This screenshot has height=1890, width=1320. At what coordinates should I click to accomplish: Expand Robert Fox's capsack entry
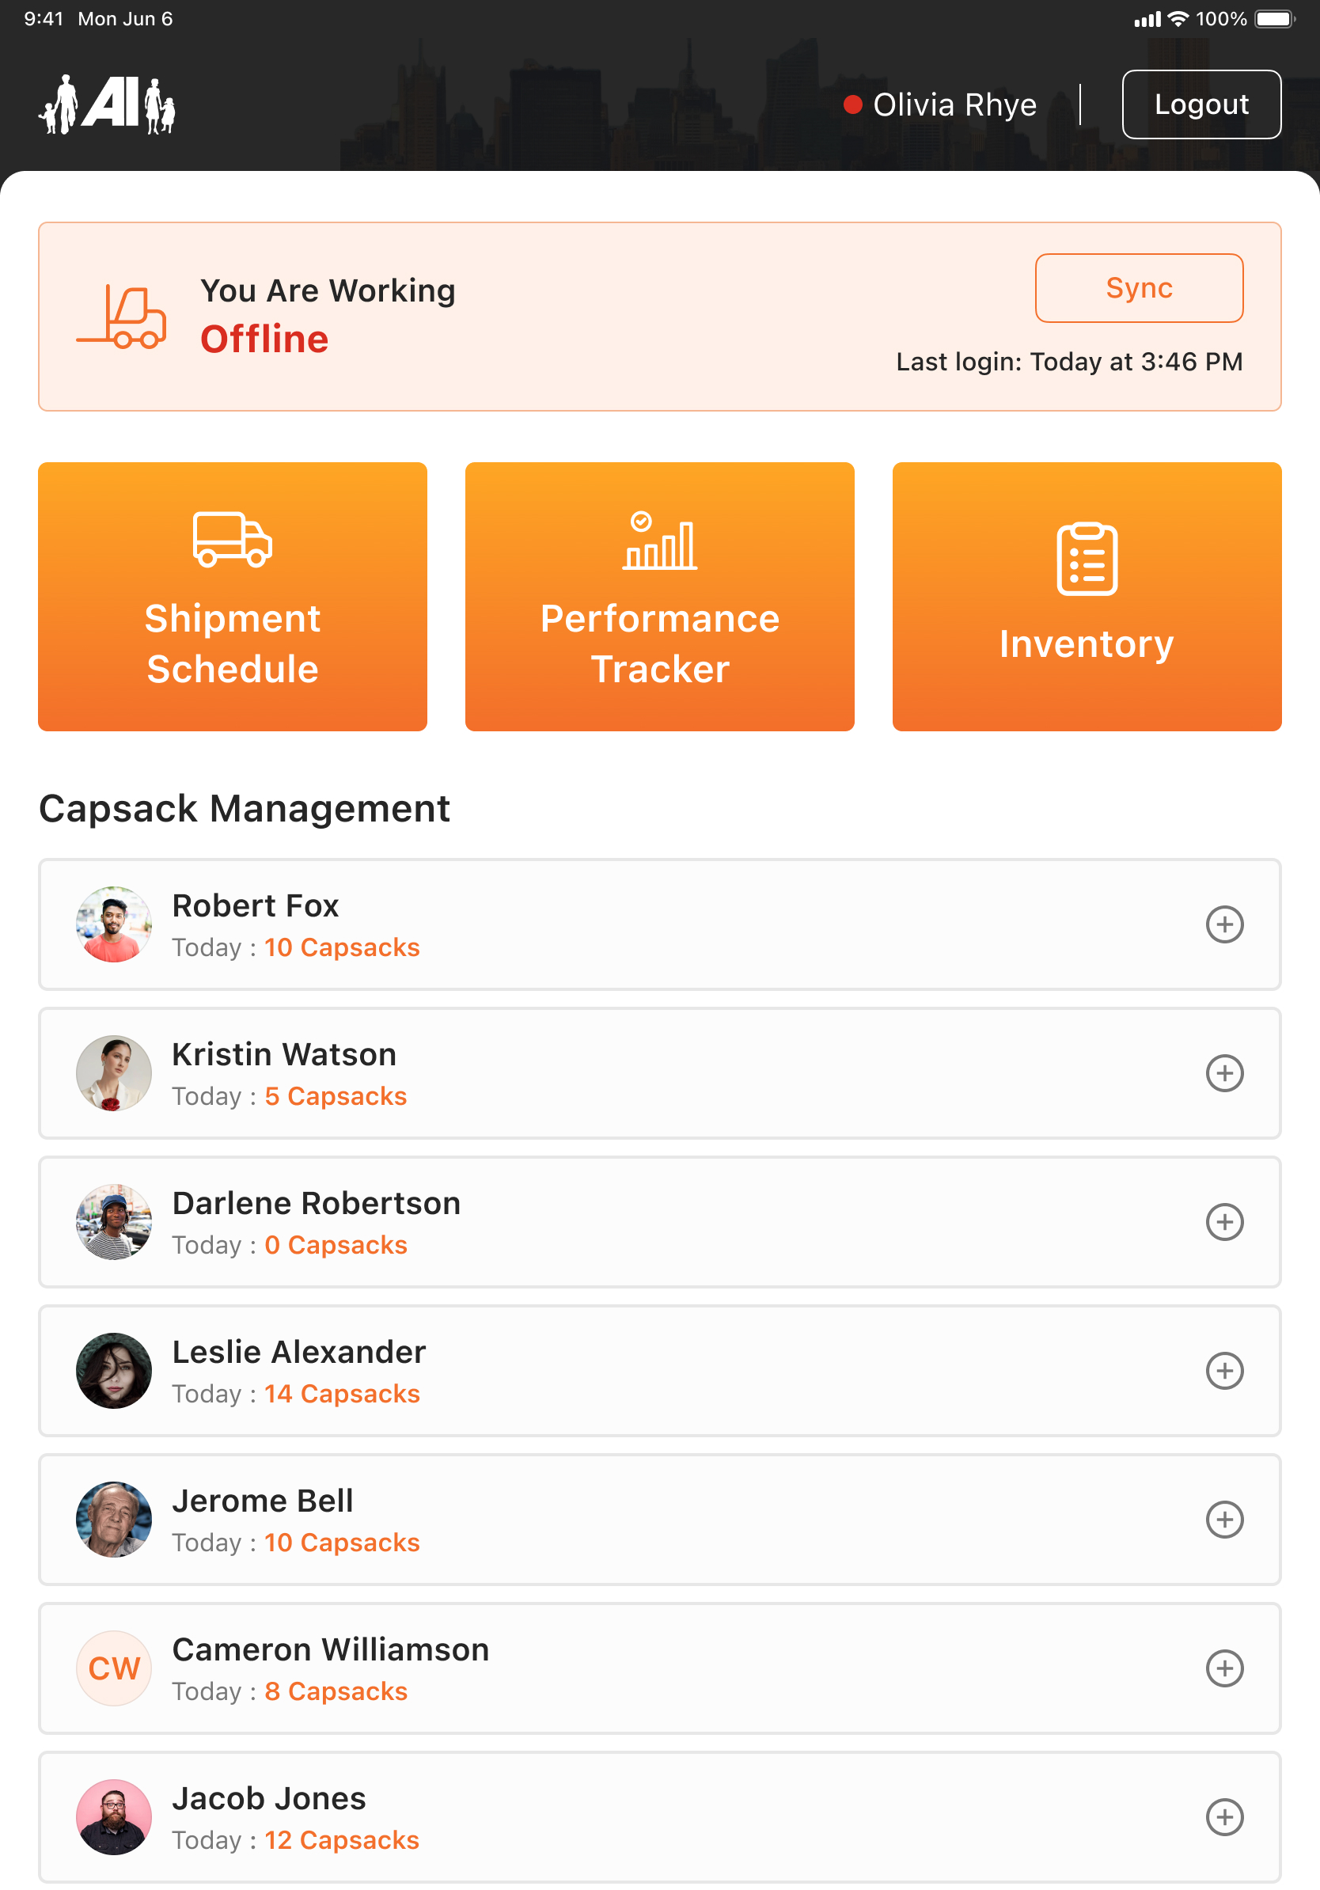point(1223,924)
